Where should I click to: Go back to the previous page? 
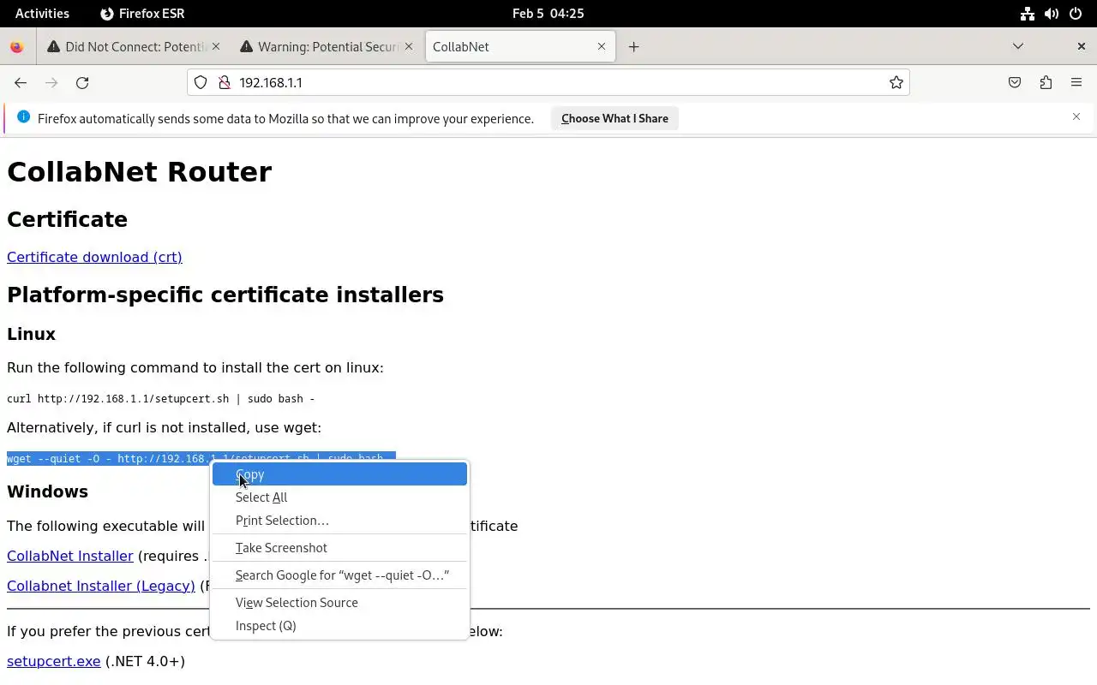pyautogui.click(x=21, y=83)
